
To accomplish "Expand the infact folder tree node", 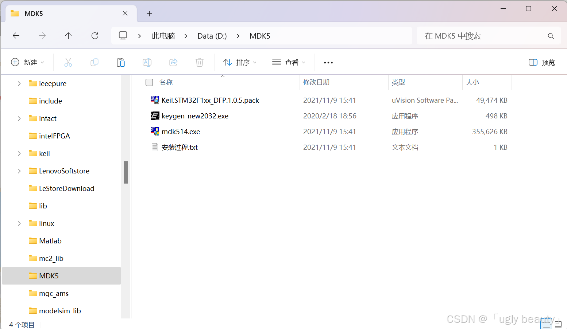I will pyautogui.click(x=19, y=118).
